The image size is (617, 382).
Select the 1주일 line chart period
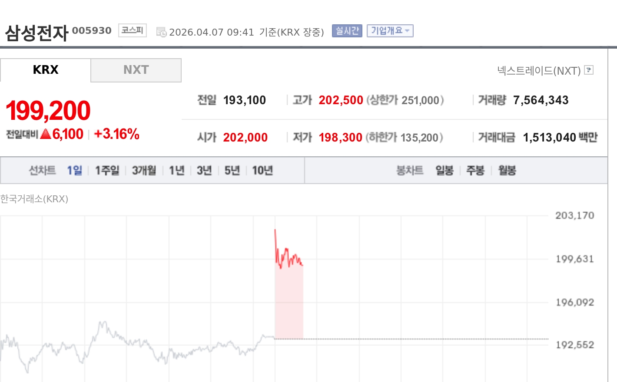(x=107, y=171)
